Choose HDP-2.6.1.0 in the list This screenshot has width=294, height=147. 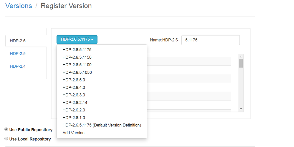[x=74, y=118]
